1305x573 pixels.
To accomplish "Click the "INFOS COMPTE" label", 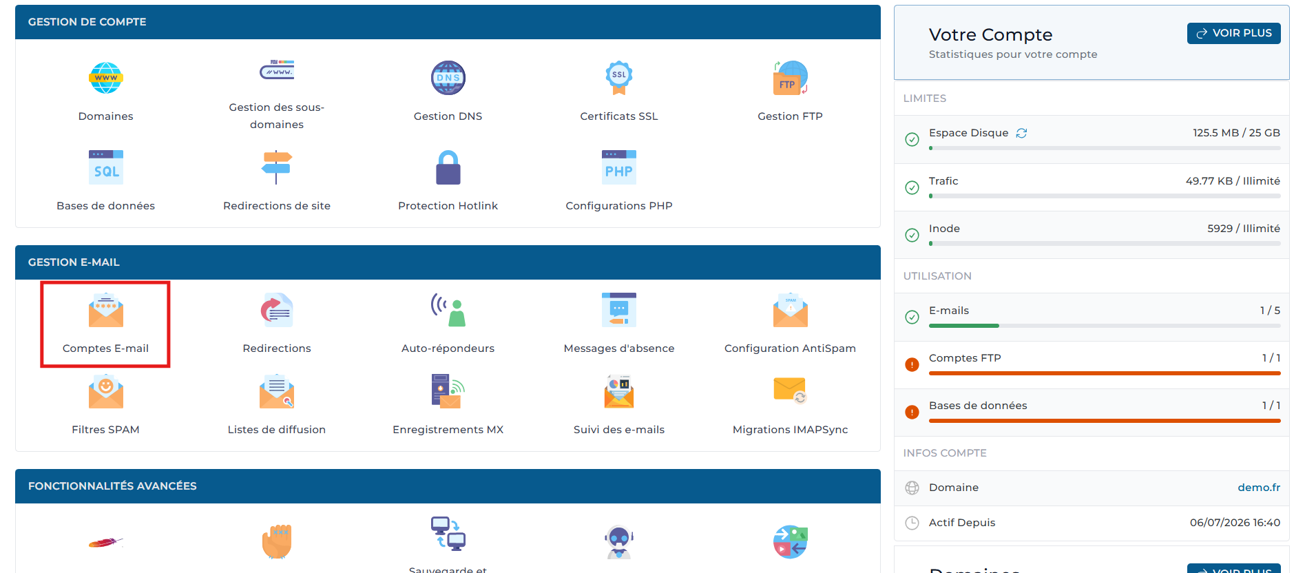I will [x=945, y=453].
